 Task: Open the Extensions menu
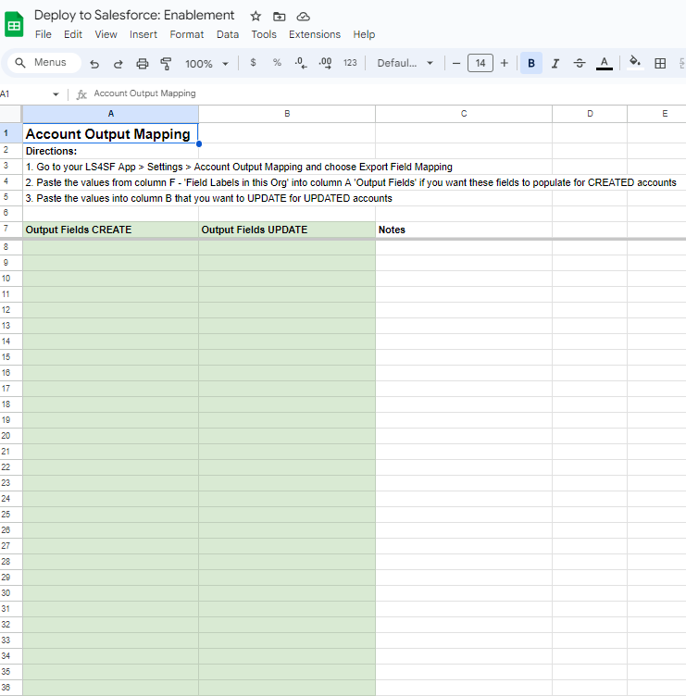[x=315, y=34]
